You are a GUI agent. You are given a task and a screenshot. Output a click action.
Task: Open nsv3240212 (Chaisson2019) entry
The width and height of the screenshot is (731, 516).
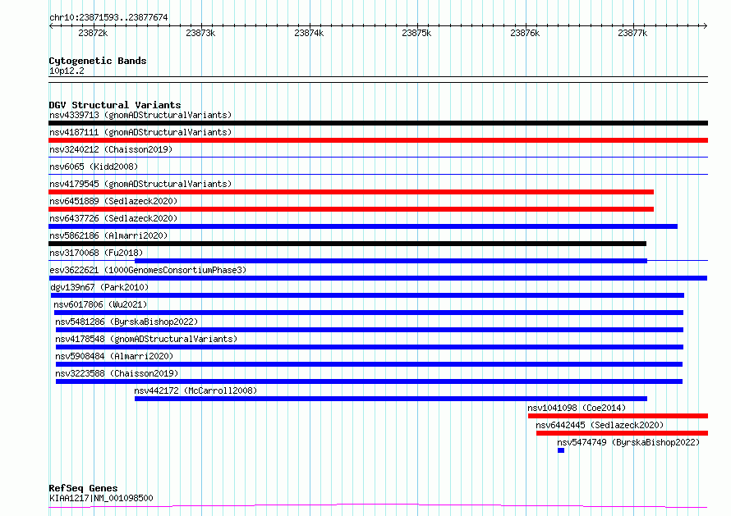111,149
